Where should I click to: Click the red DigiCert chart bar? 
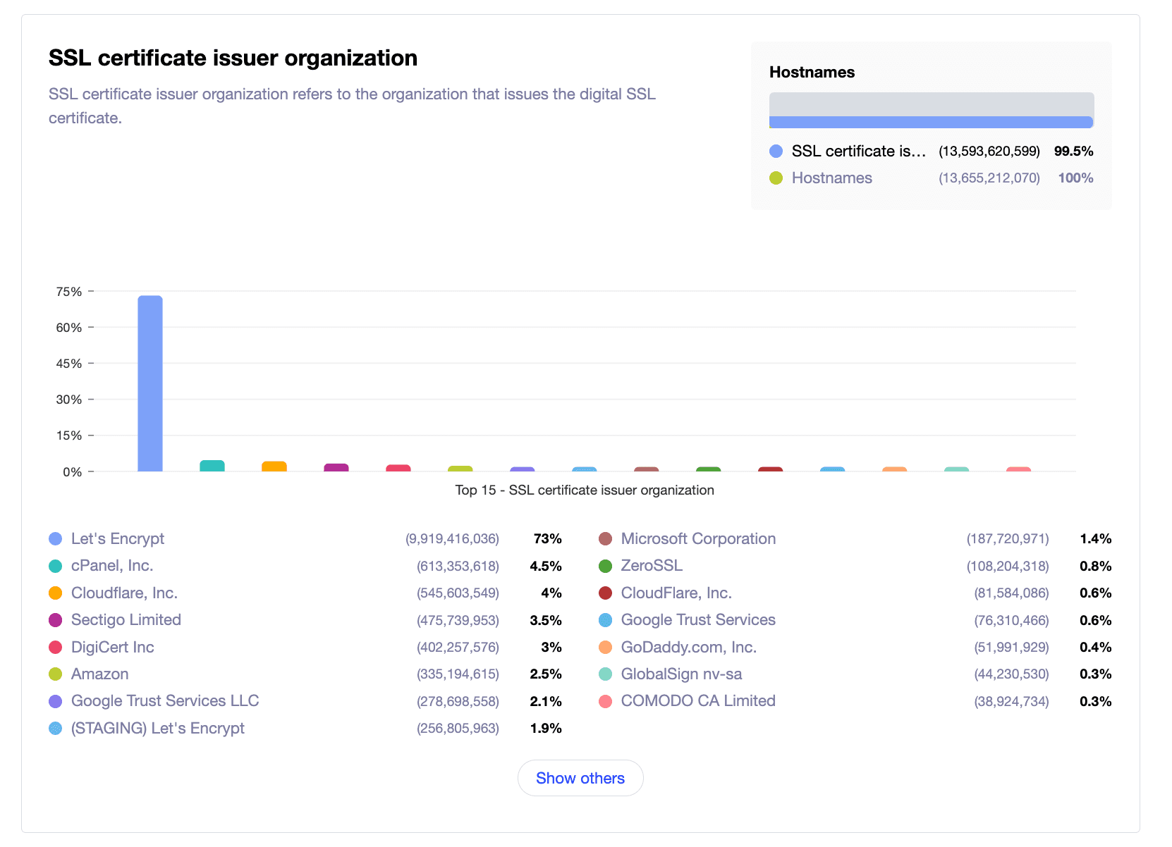pyautogui.click(x=398, y=468)
